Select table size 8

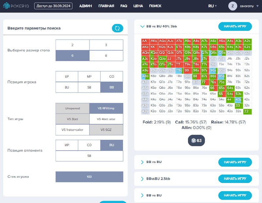pyautogui.click(x=106, y=55)
